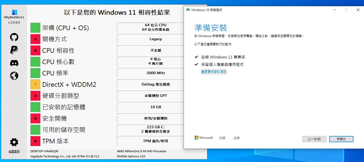Start installation with the 安裝(I) button
The width and height of the screenshot is (364, 162).
[341, 139]
